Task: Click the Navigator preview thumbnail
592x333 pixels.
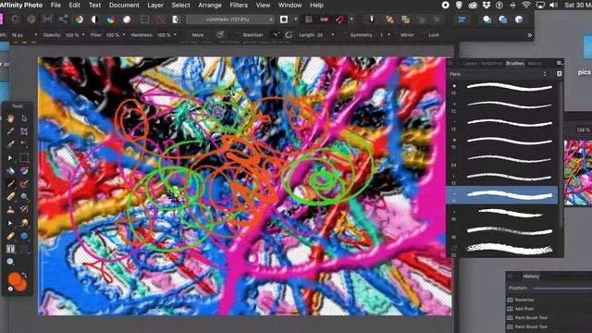Action: tap(578, 173)
